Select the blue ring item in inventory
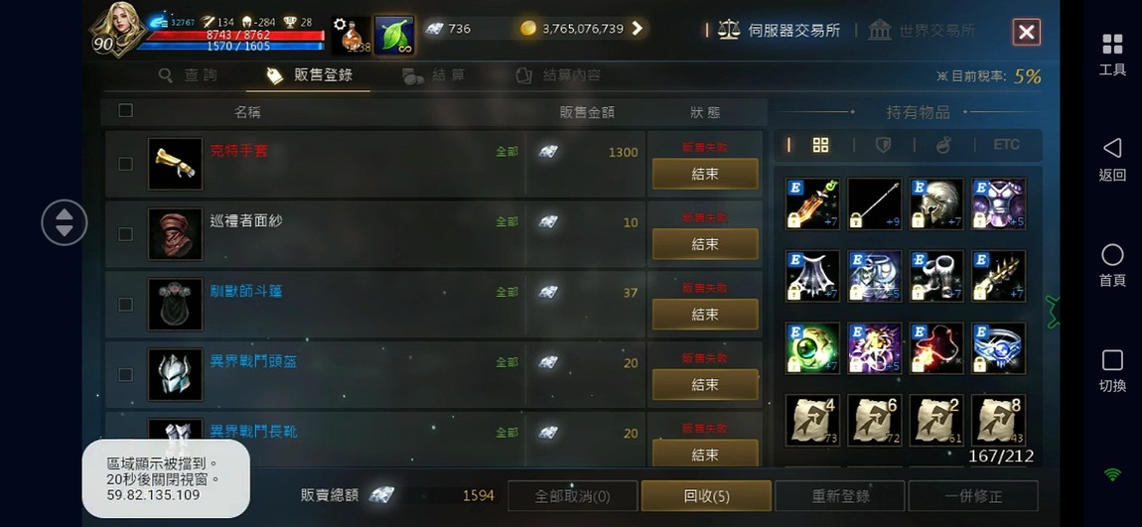 [999, 348]
